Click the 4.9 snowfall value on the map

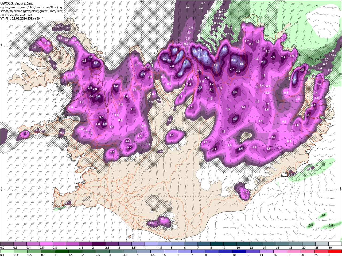click(195, 51)
